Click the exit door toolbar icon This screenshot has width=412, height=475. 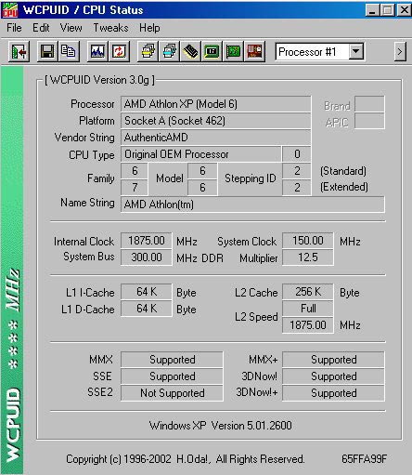click(x=19, y=51)
